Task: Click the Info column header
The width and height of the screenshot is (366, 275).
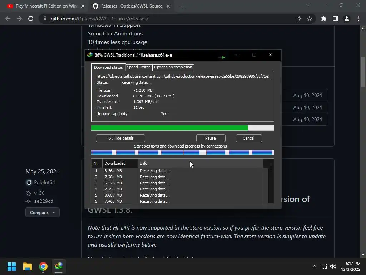Action: click(201, 163)
